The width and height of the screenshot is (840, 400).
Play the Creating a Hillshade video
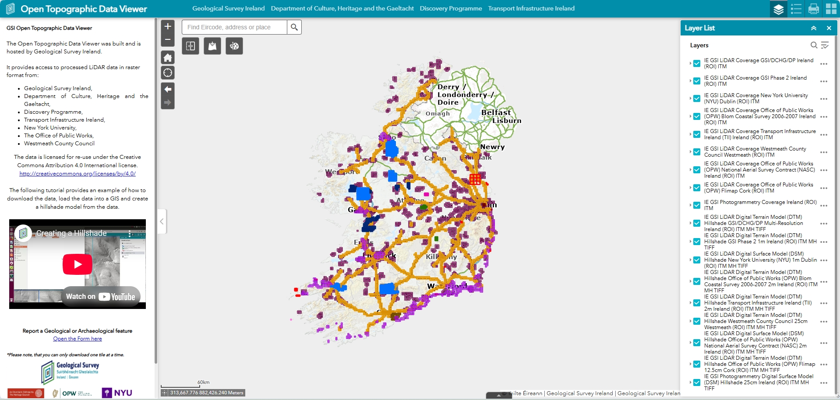(x=78, y=264)
